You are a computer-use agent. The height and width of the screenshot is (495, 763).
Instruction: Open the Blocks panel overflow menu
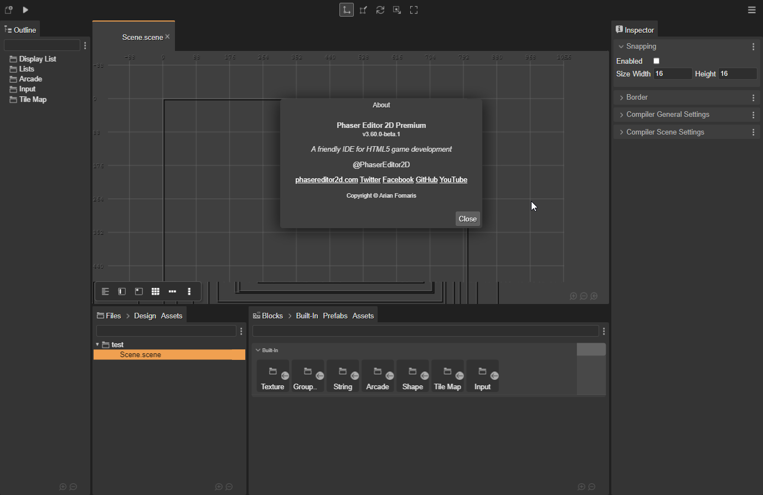click(x=603, y=331)
